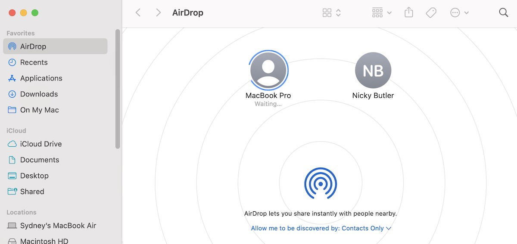Image resolution: width=517 pixels, height=244 pixels.
Task: Click the On My Mac folder icon
Action: [x=12, y=110]
